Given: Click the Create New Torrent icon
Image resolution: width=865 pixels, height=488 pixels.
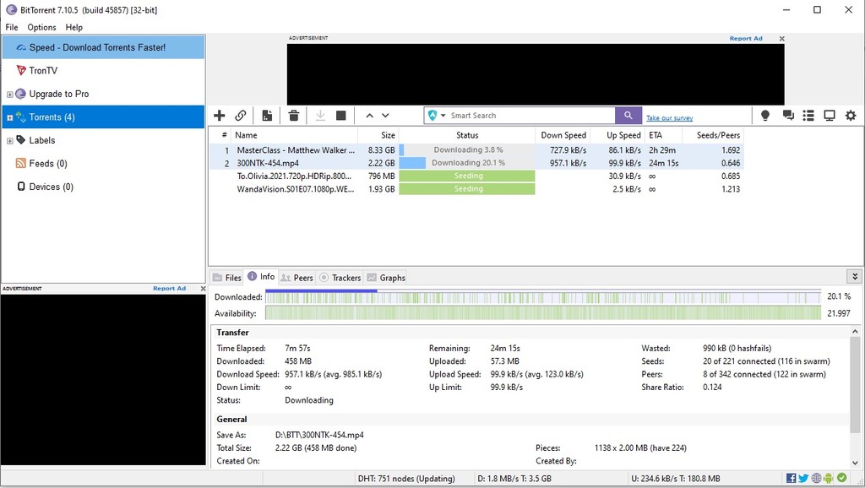Looking at the screenshot, I should click(267, 115).
